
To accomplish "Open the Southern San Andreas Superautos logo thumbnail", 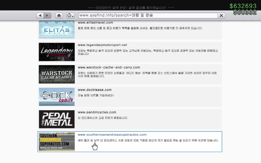I will (57, 141).
